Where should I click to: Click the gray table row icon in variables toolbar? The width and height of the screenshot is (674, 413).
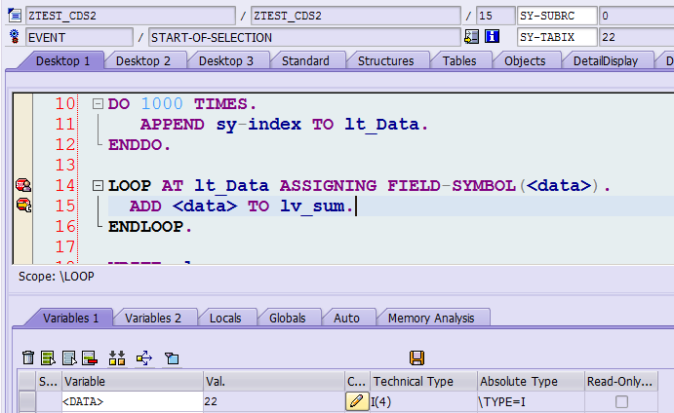pos(69,357)
